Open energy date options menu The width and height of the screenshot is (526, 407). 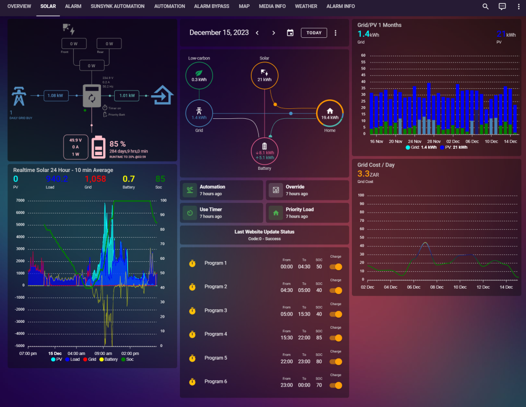[x=336, y=33]
